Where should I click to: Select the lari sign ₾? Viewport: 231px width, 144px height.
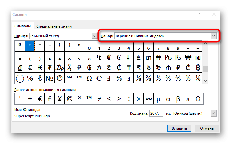point(188,67)
